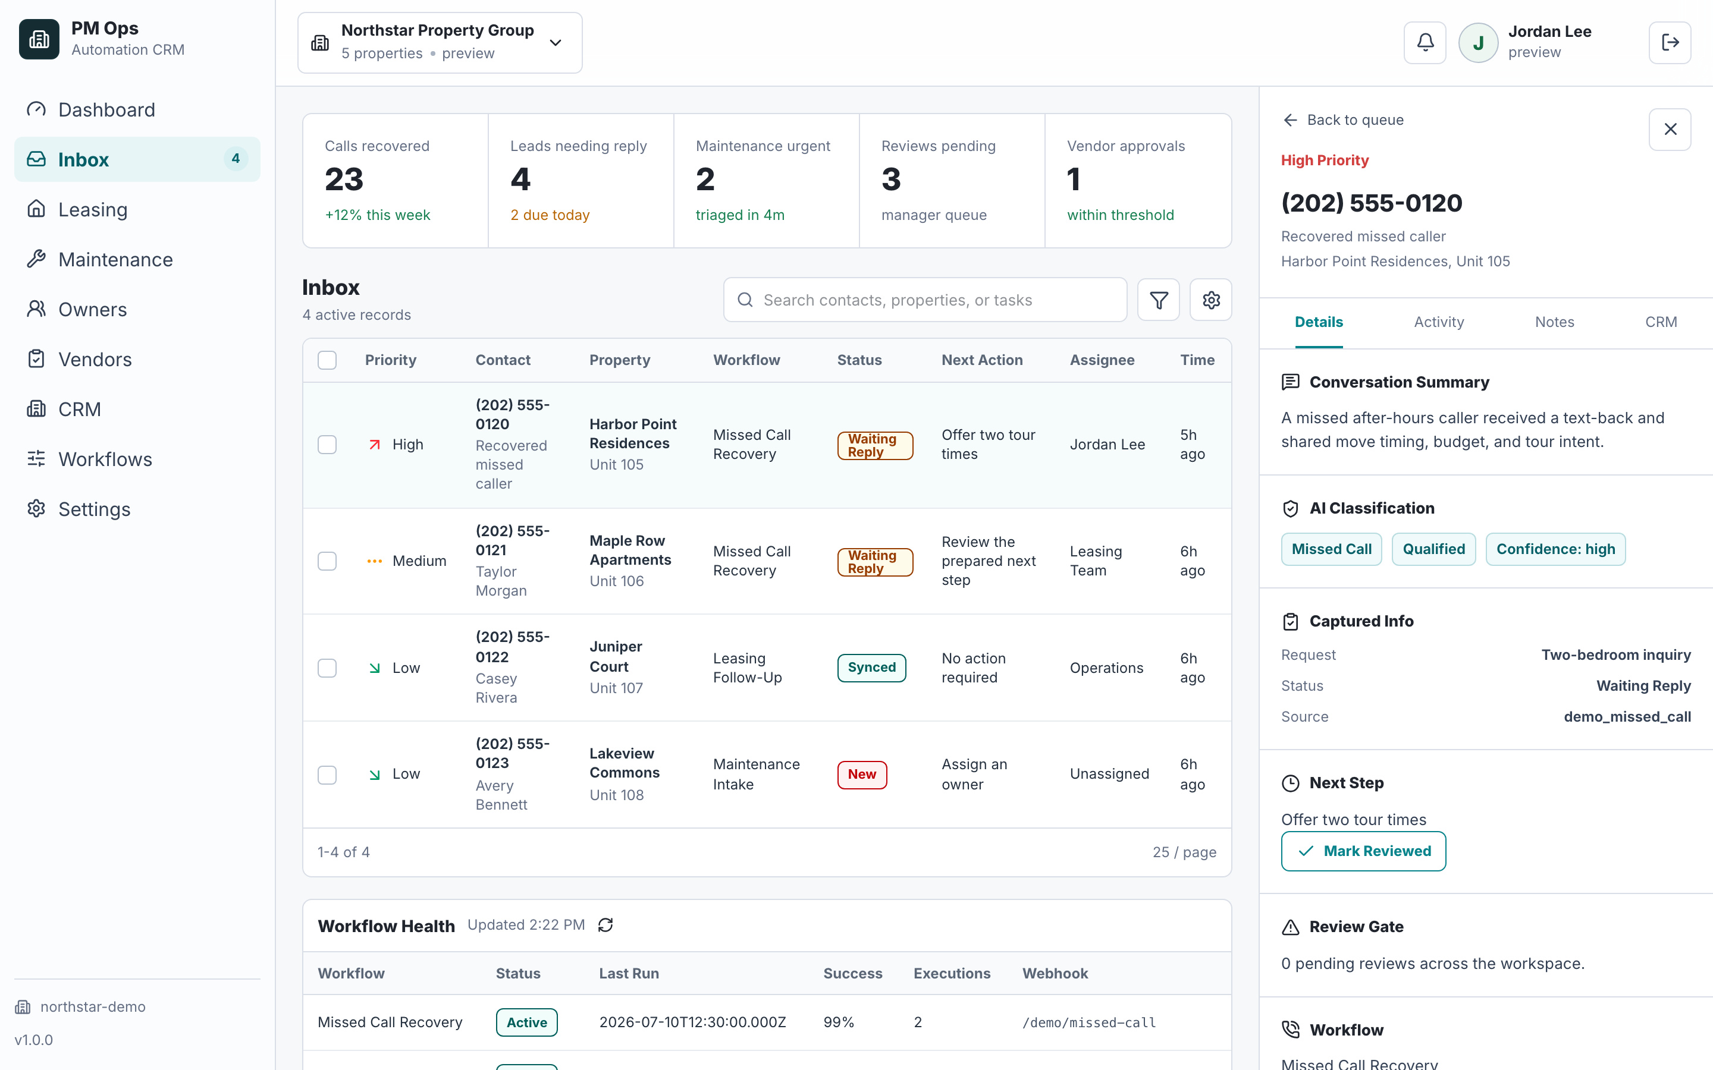The width and height of the screenshot is (1713, 1070).
Task: Click the Captured Info clipboard icon
Action: pyautogui.click(x=1291, y=621)
